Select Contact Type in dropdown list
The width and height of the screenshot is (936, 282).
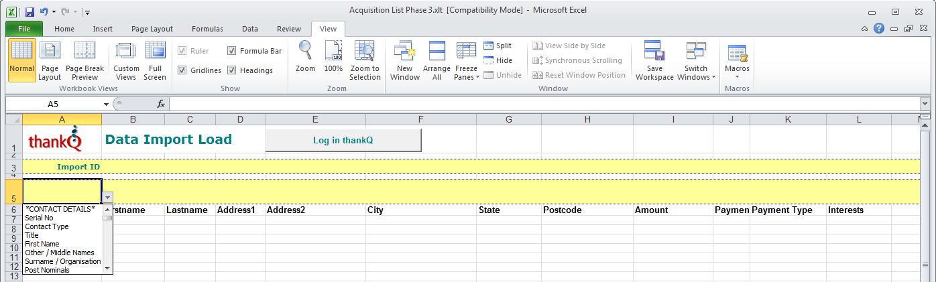pyautogui.click(x=62, y=226)
